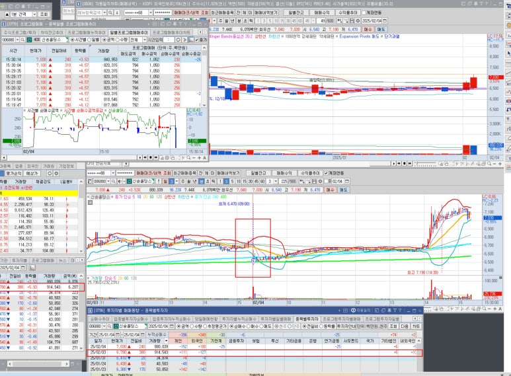Open date calendar in investor window
This screenshot has width=511, height=376.
point(171,326)
